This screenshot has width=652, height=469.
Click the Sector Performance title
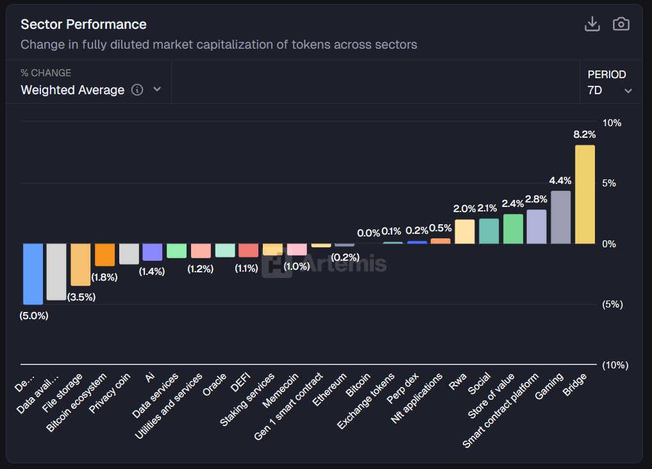[x=83, y=24]
